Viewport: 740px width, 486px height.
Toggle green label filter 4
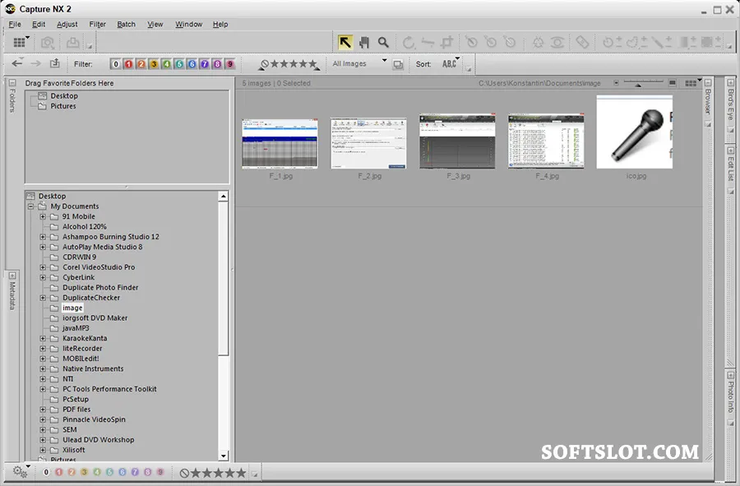[x=167, y=64]
